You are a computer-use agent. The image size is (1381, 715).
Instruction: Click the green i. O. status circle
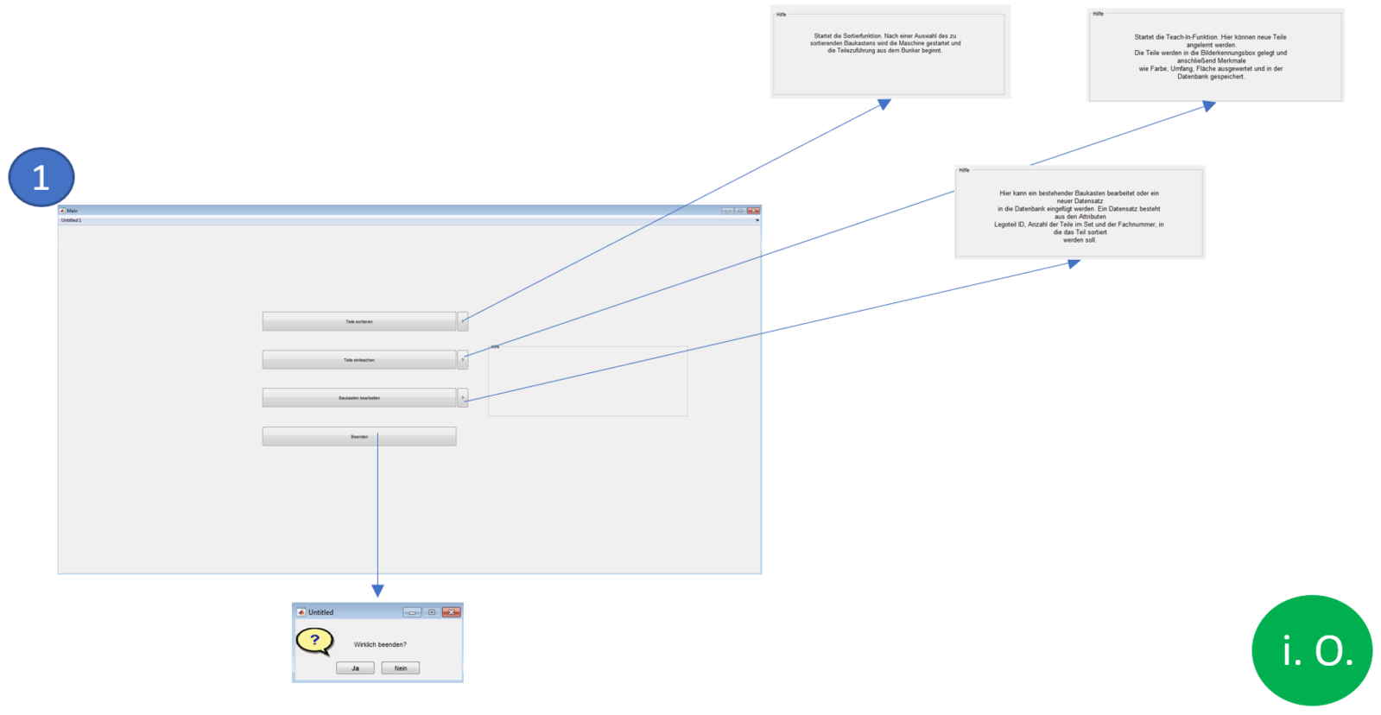(x=1311, y=650)
